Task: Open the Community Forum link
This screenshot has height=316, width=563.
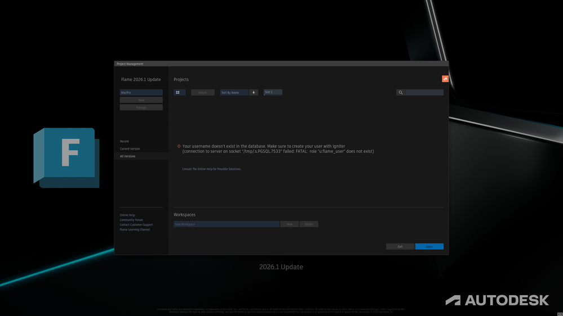Action: click(131, 220)
